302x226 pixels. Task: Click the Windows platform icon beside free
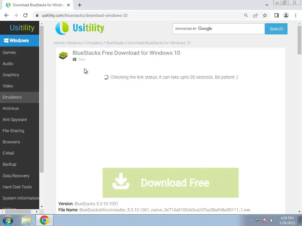[x=75, y=59]
